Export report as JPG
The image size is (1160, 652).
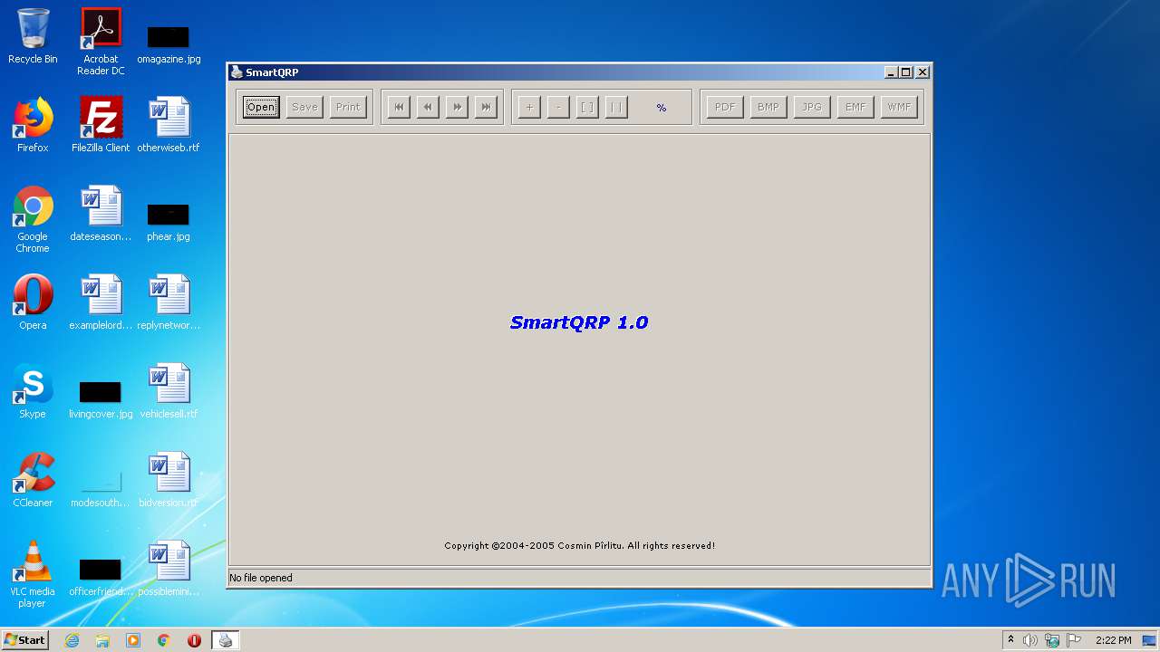coord(812,107)
